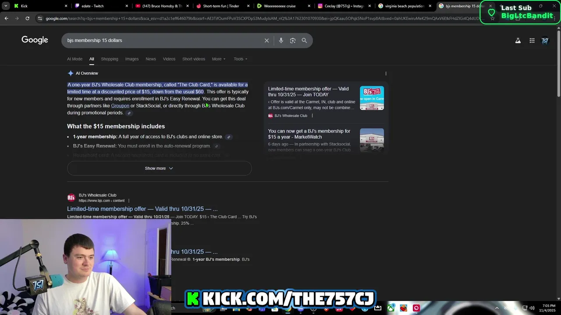Clear the search box with the X icon
The height and width of the screenshot is (315, 561).
[x=266, y=40]
